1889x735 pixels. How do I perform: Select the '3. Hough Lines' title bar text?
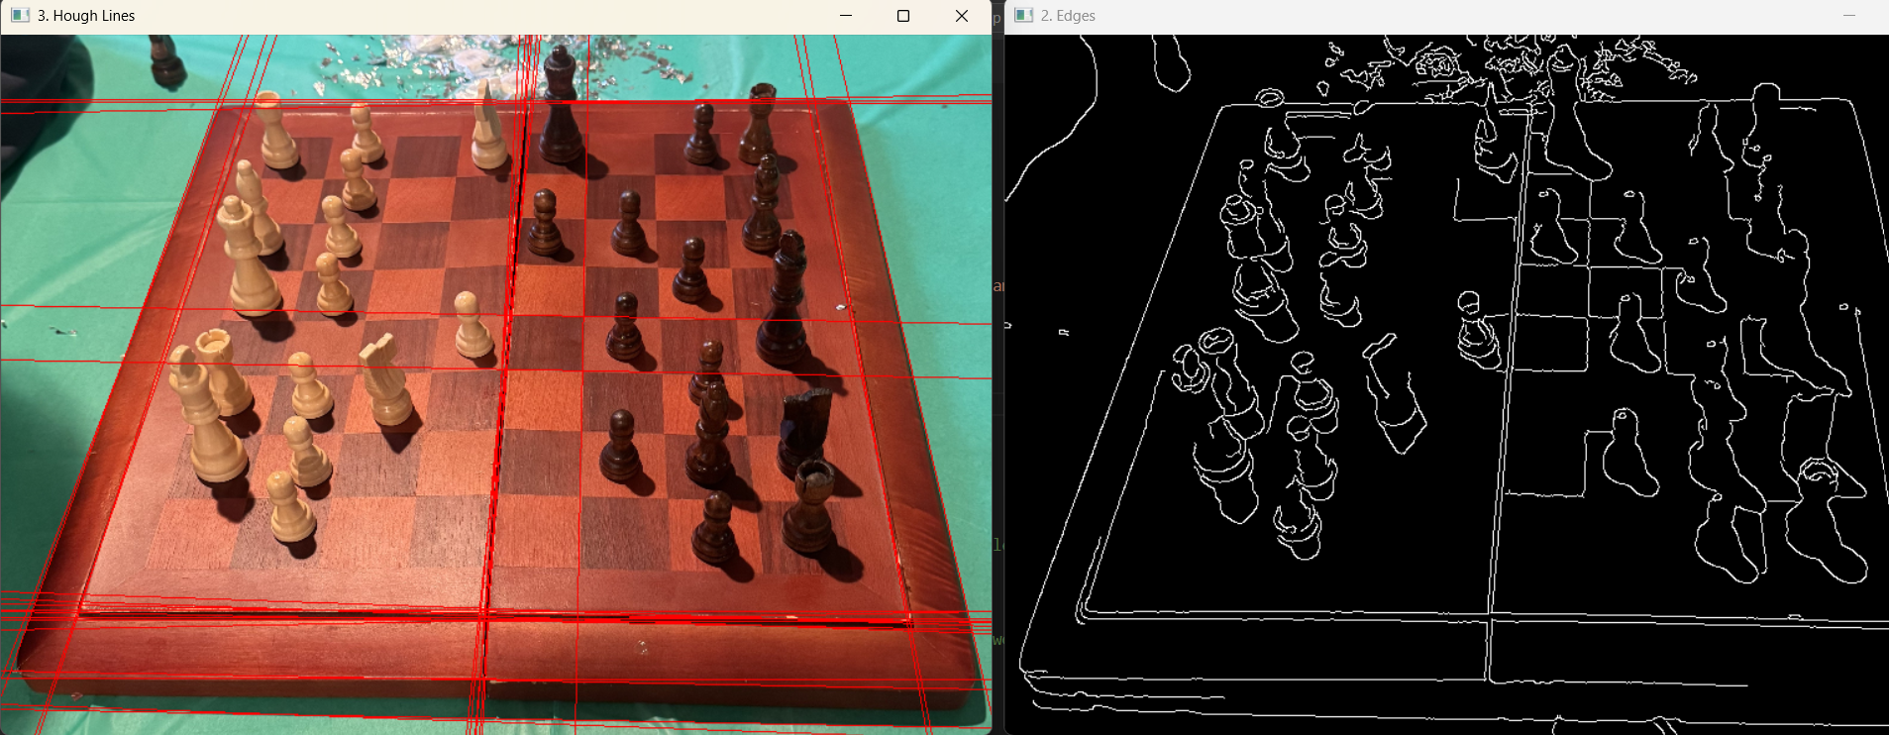coord(86,16)
